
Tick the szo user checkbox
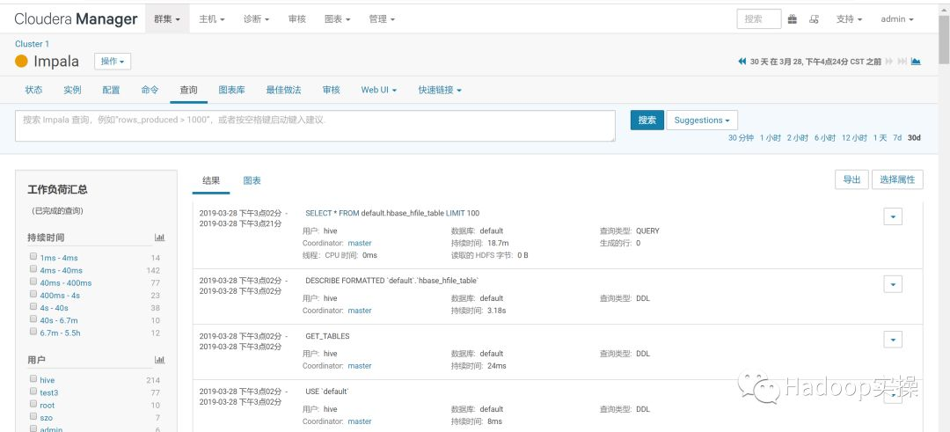pos(33,417)
